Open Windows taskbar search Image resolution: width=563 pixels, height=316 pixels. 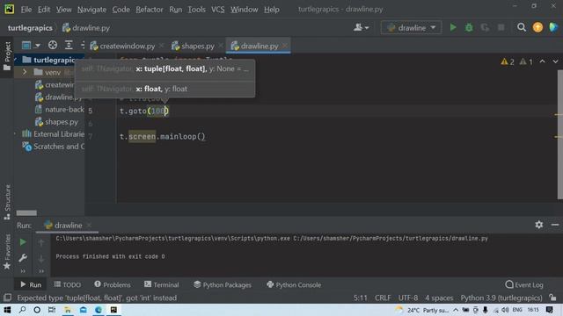click(22, 310)
